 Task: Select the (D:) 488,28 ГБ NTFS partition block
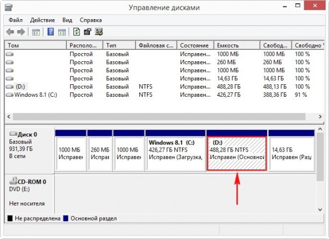point(237,150)
